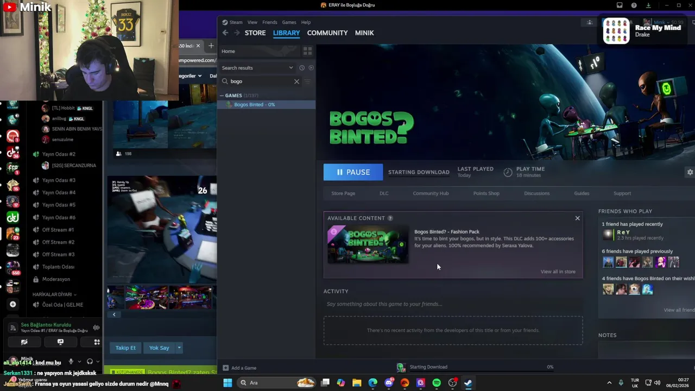Screen dimensions: 695x391
Task: Switch library to grid view icon
Action: click(x=307, y=51)
